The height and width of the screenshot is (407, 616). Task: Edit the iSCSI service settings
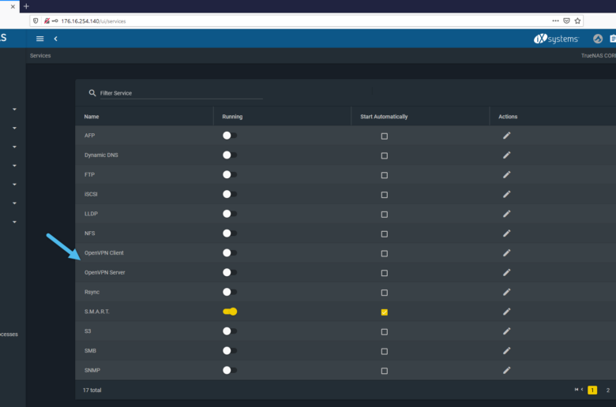pyautogui.click(x=507, y=194)
